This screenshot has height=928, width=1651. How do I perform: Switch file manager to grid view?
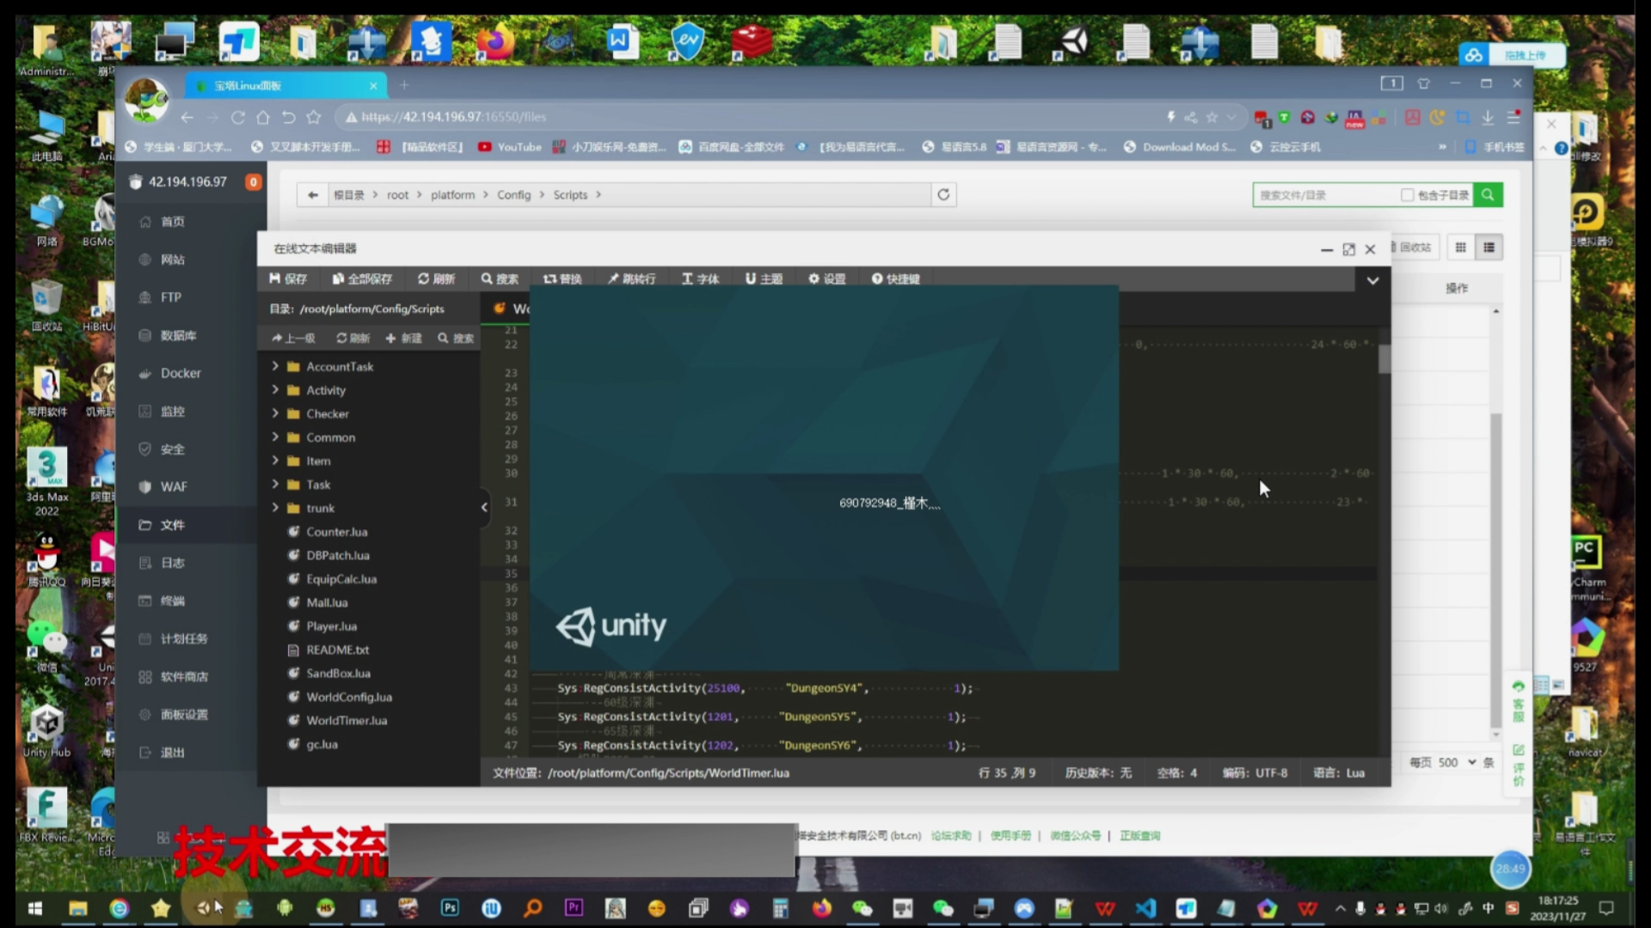[x=1460, y=247]
